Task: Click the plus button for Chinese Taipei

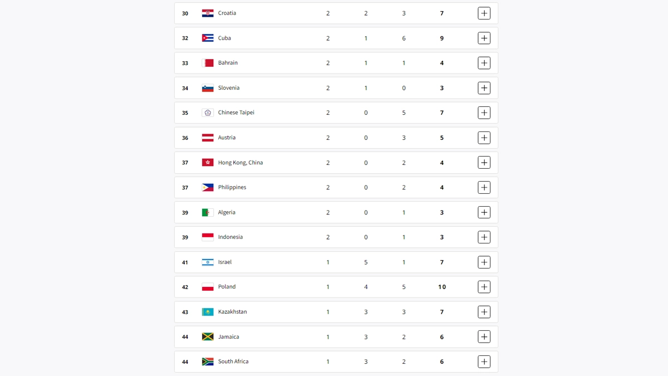Action: tap(484, 113)
